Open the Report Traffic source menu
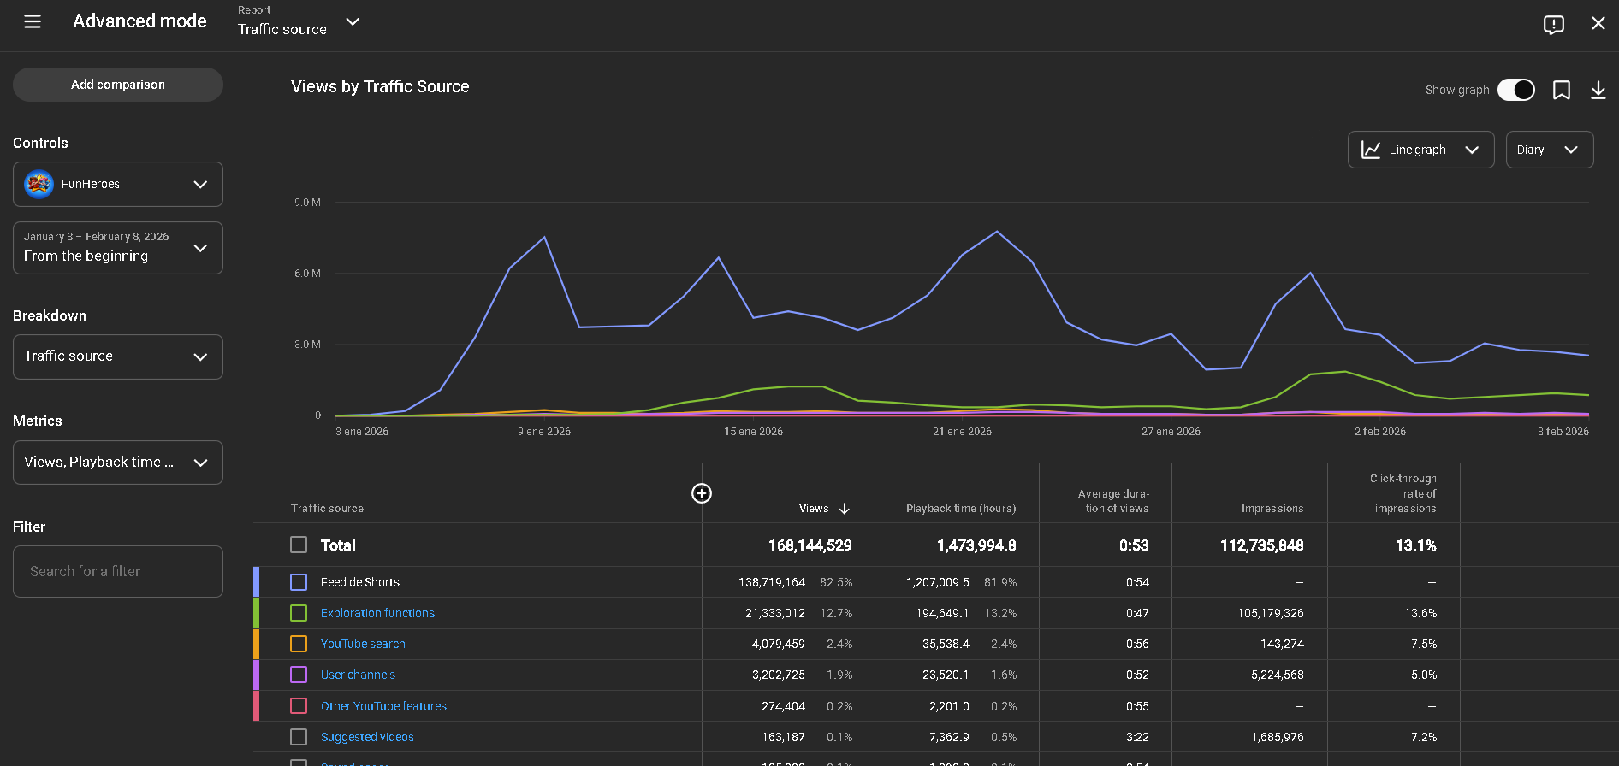Screen dimensions: 1619x766 298,21
